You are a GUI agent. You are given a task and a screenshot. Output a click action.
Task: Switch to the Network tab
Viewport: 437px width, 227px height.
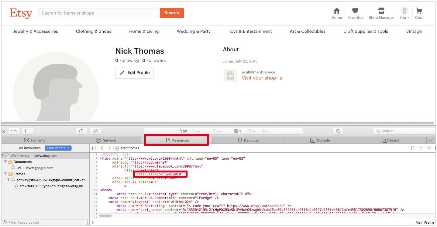[x=106, y=140]
